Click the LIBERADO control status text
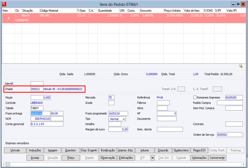The image size is (248, 168). point(36,103)
